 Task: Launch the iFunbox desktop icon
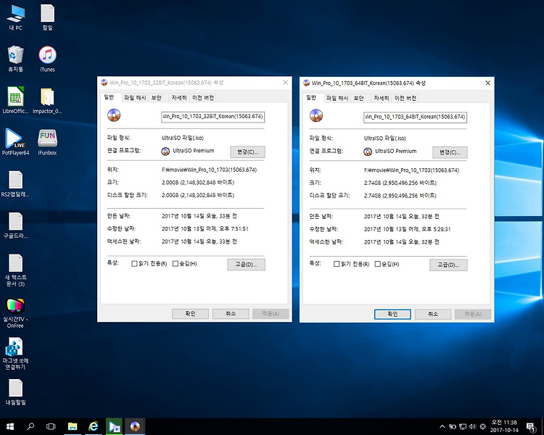(48, 142)
